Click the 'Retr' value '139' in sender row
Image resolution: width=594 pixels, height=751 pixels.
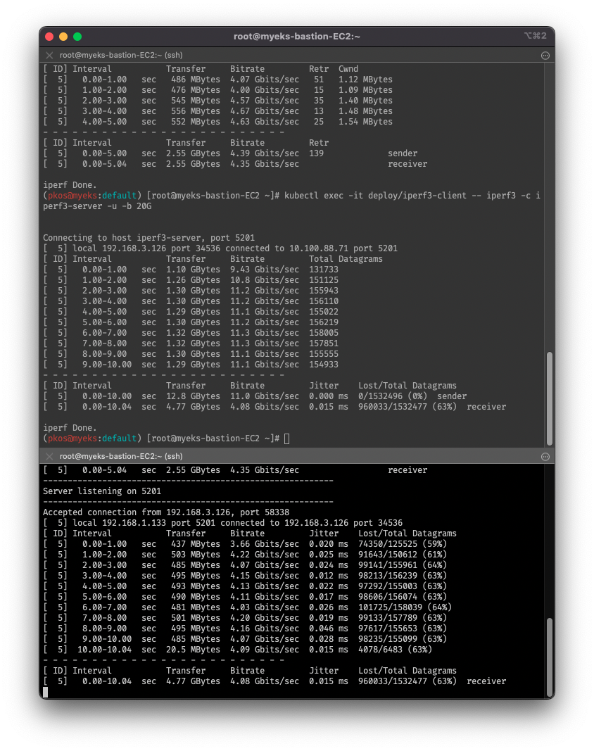(x=316, y=153)
